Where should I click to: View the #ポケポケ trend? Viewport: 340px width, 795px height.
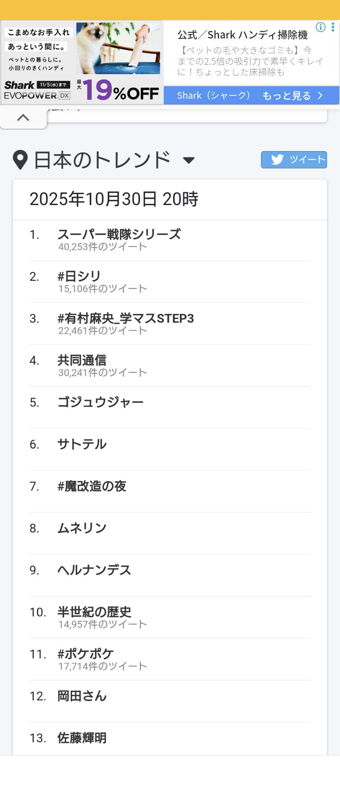[85, 654]
